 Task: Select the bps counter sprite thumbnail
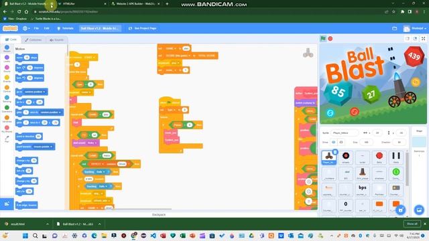[362, 189]
